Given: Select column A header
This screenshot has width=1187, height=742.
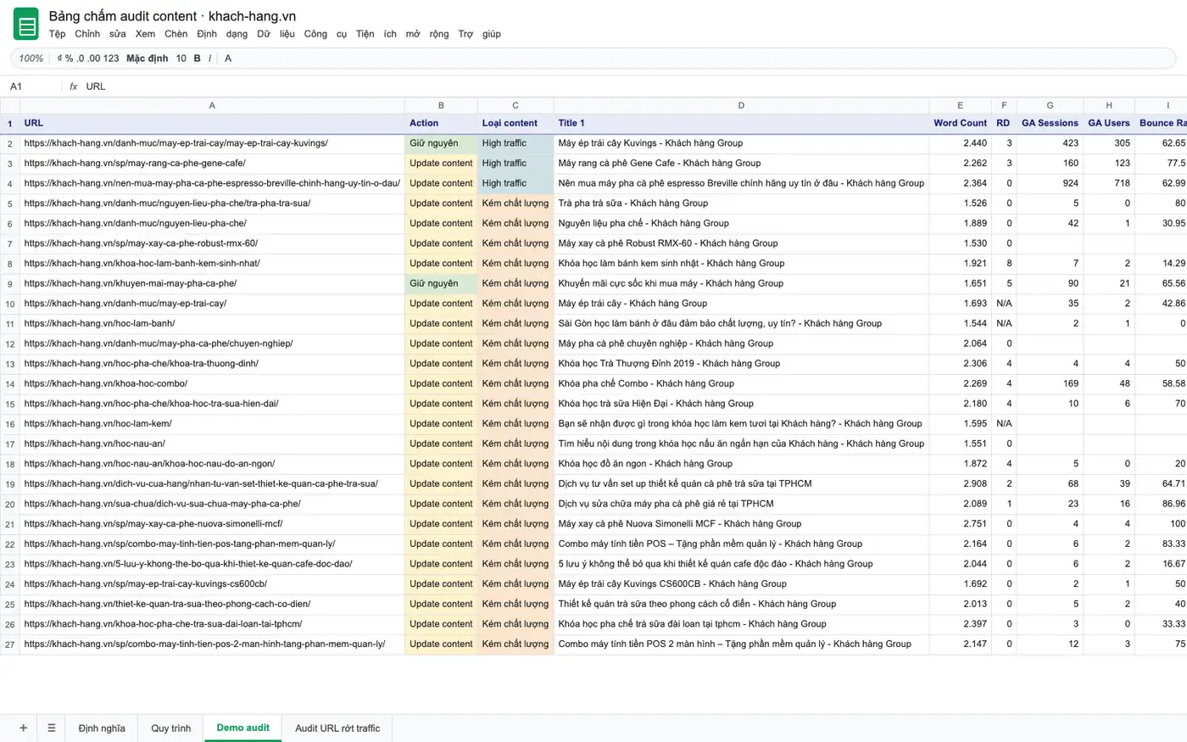Looking at the screenshot, I should (212, 105).
